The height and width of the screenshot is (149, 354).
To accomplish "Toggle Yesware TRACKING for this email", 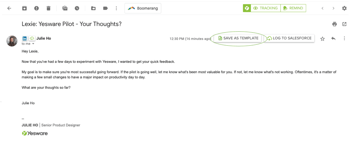I will (x=265, y=8).
